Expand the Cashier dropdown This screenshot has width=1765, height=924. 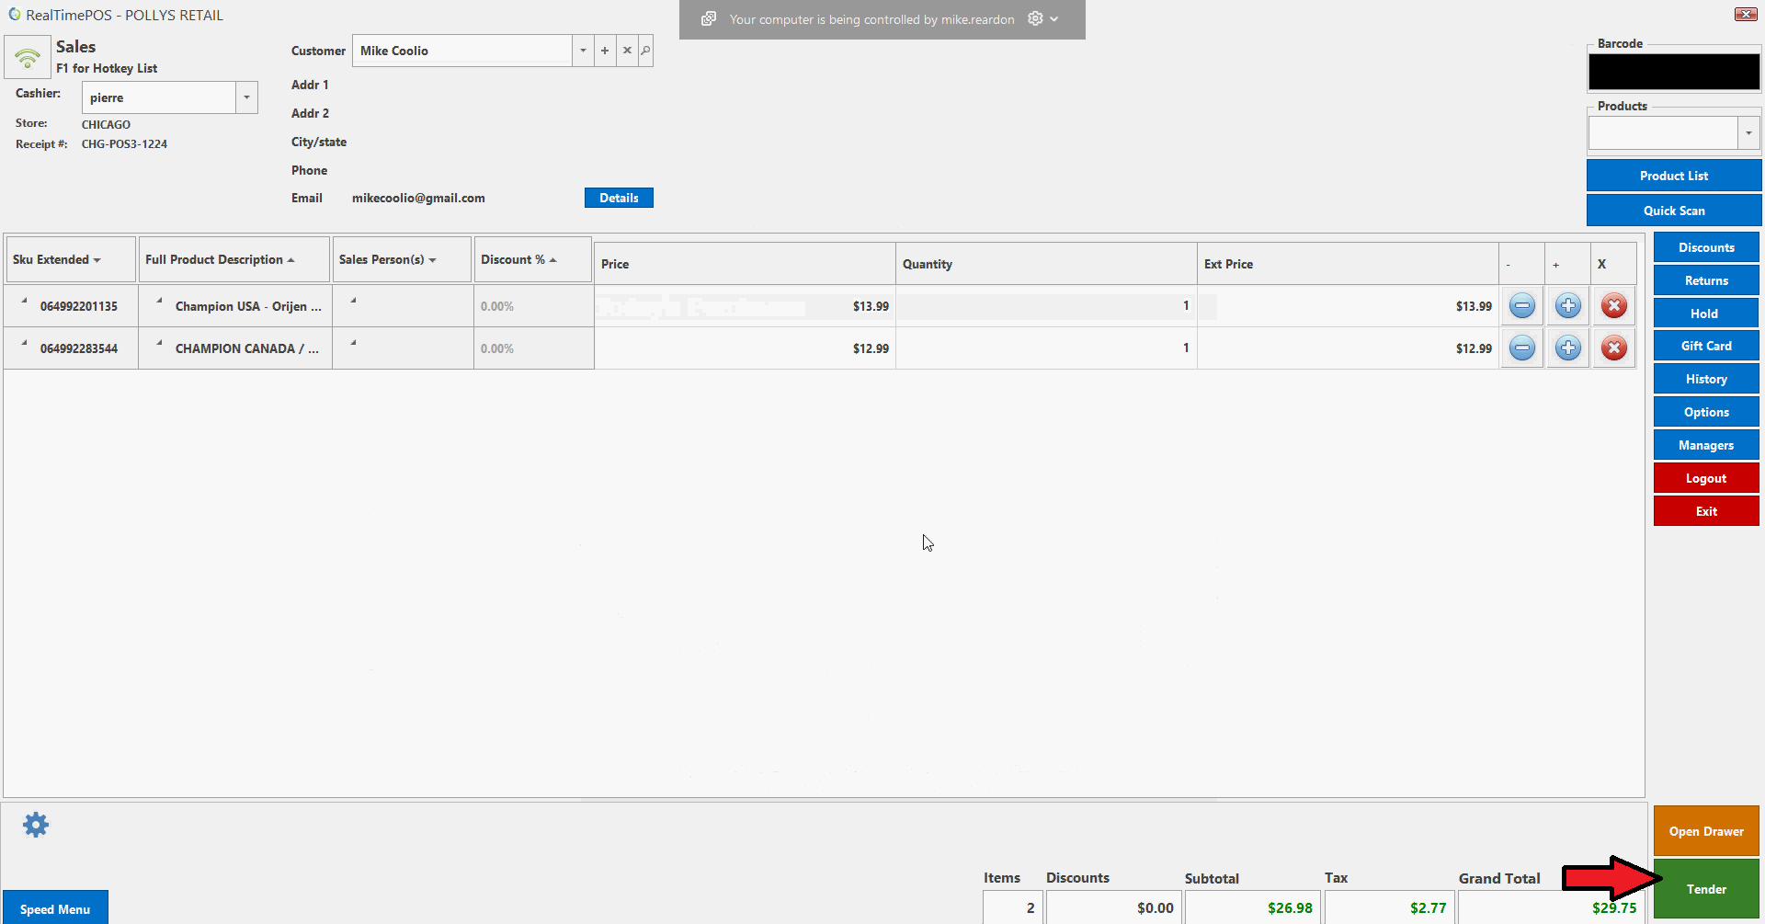pyautogui.click(x=246, y=97)
